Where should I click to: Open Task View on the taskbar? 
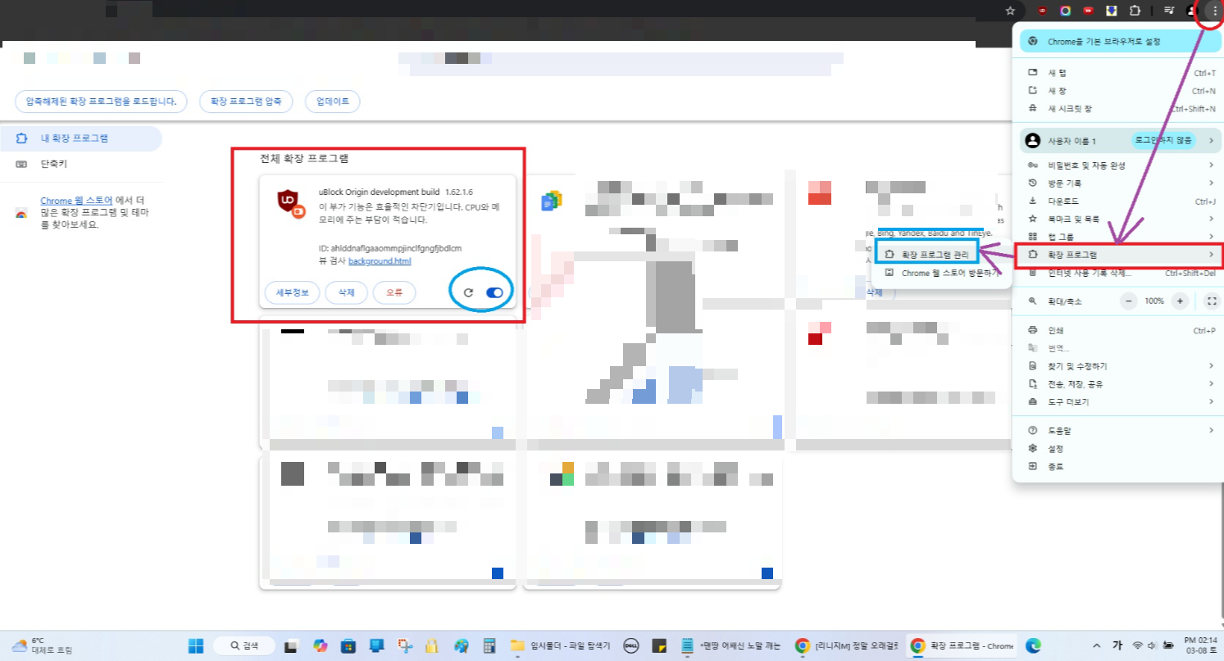[290, 645]
